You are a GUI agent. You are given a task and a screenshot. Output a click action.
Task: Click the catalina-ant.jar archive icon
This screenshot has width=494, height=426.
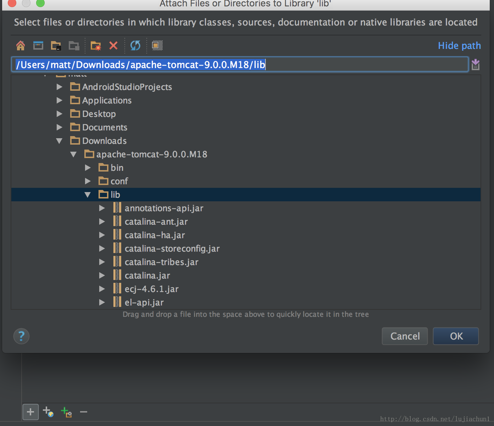pyautogui.click(x=117, y=222)
